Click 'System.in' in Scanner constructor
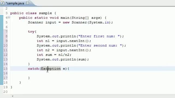This screenshot has height=98, width=175. pos(99,22)
